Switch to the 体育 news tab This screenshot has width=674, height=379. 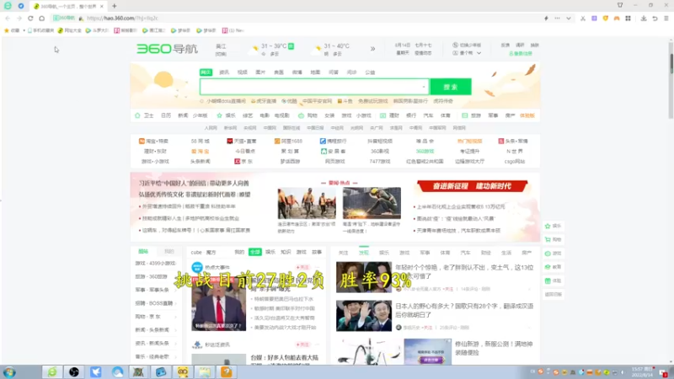(445, 253)
